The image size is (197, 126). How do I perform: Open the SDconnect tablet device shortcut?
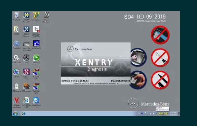[26, 46]
